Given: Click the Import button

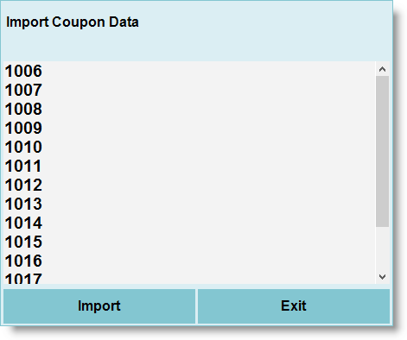Looking at the screenshot, I should [x=99, y=306].
